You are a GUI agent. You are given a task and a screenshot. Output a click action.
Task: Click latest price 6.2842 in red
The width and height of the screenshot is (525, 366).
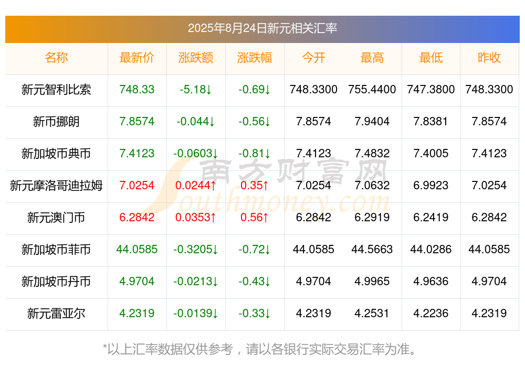[x=137, y=217]
